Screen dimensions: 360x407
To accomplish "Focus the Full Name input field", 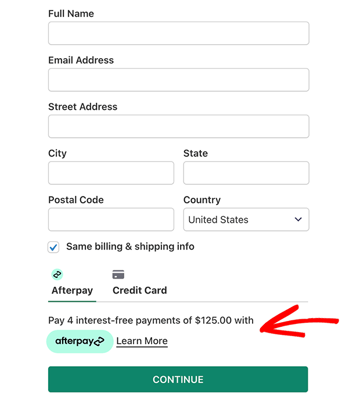I will (x=179, y=33).
